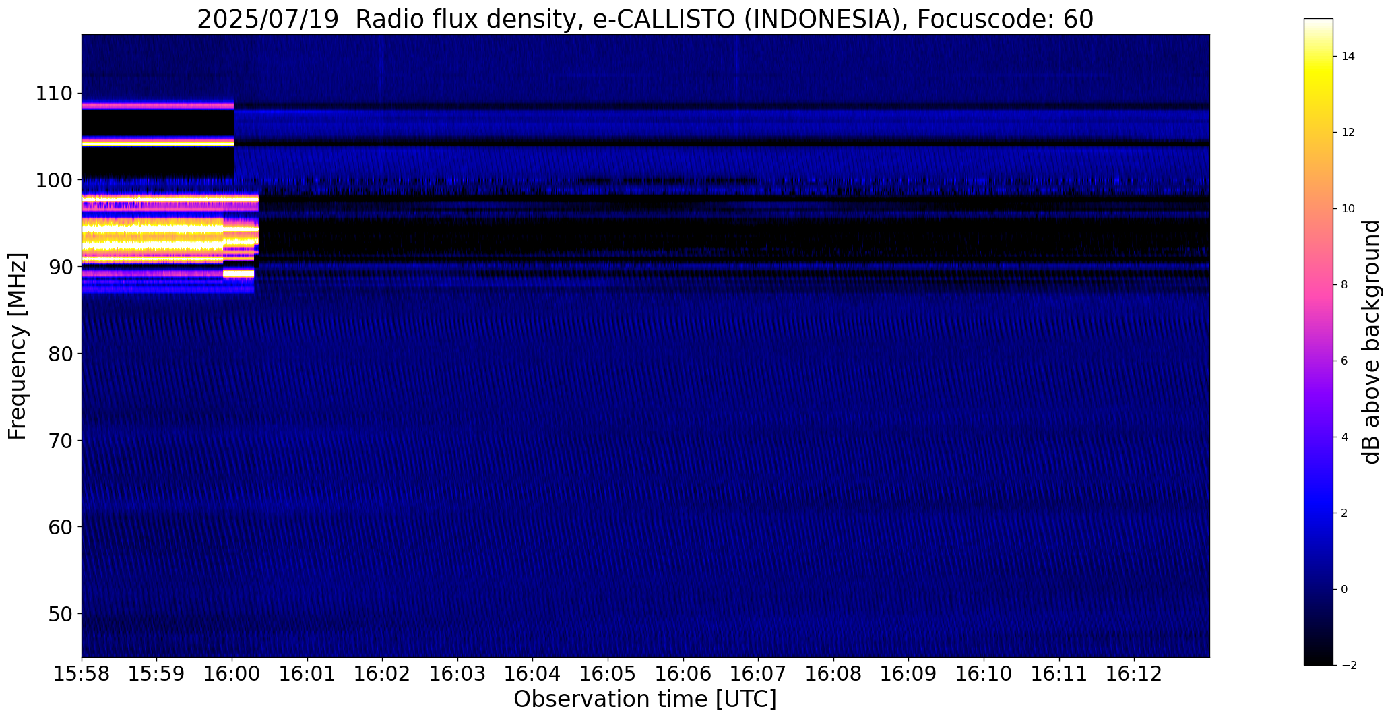Viewport: 1392px width, 719px height.
Task: Click the 'dB above background' colorbar label
Action: pyautogui.click(x=1371, y=342)
